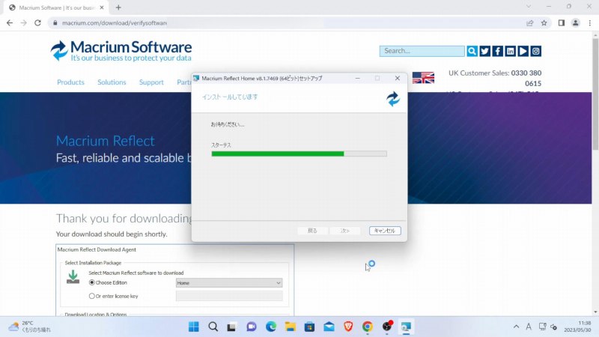Open Macrium's Twitter page icon
Image resolution: width=599 pixels, height=337 pixels.
click(484, 51)
